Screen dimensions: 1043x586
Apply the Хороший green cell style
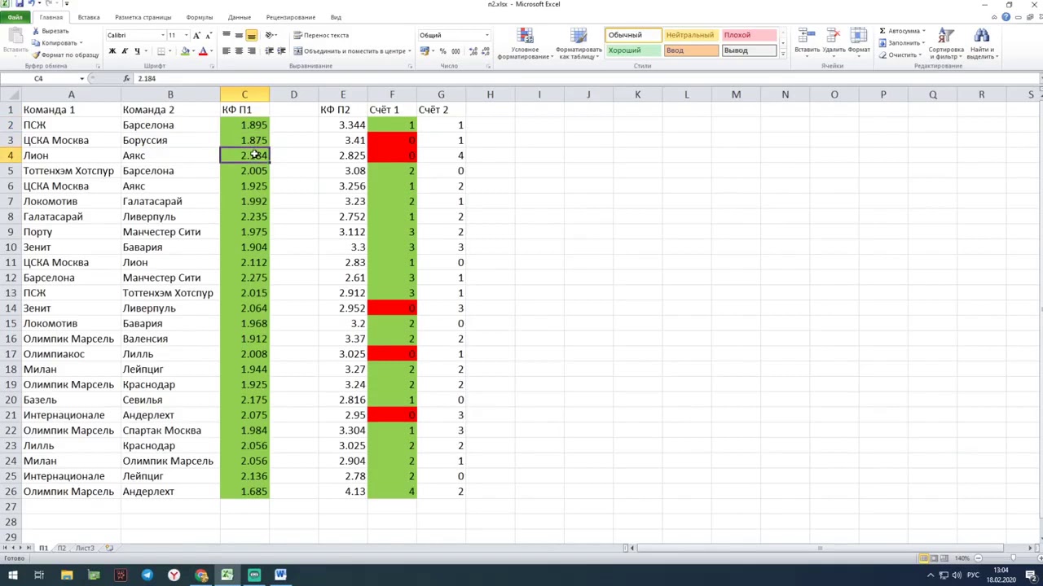click(x=633, y=50)
